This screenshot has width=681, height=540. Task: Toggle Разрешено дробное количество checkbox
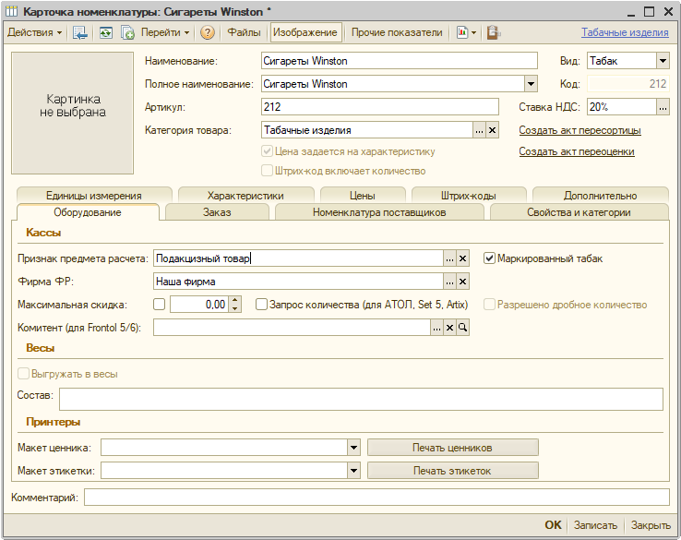pos(489,305)
